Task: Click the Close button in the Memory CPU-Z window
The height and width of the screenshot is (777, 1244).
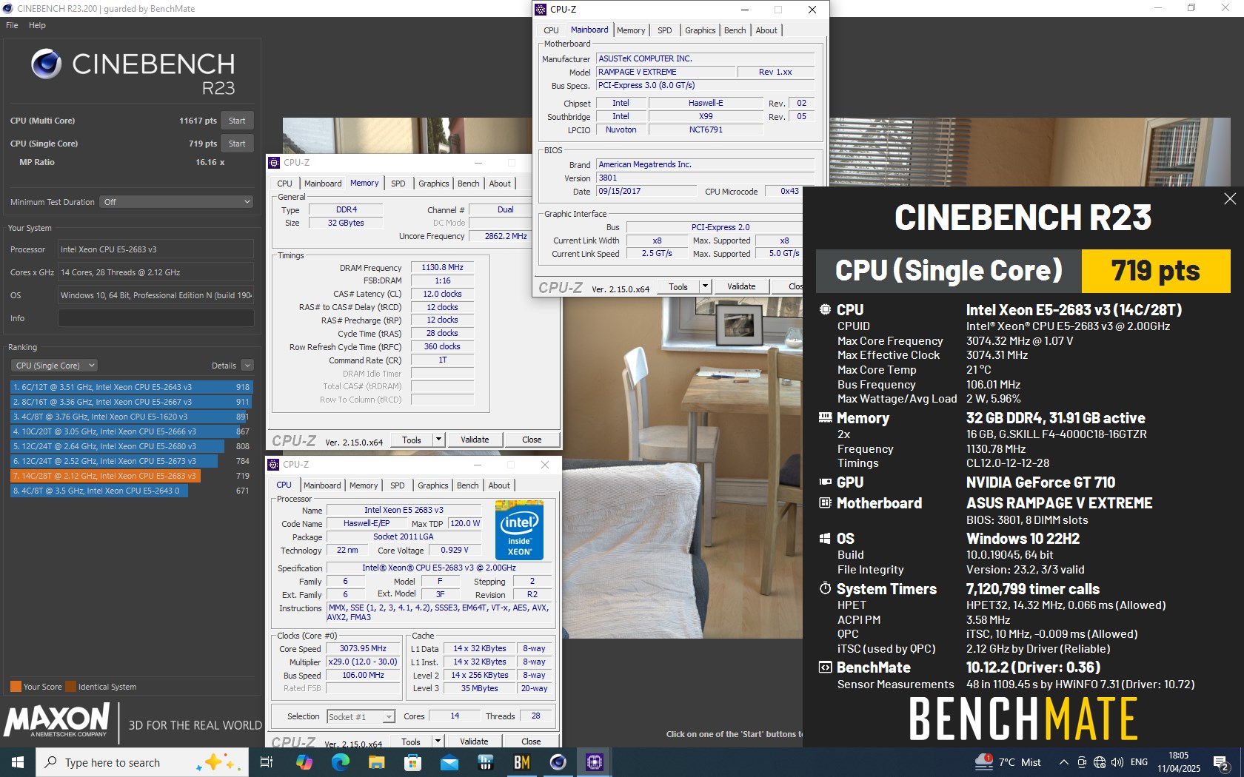Action: 532,440
